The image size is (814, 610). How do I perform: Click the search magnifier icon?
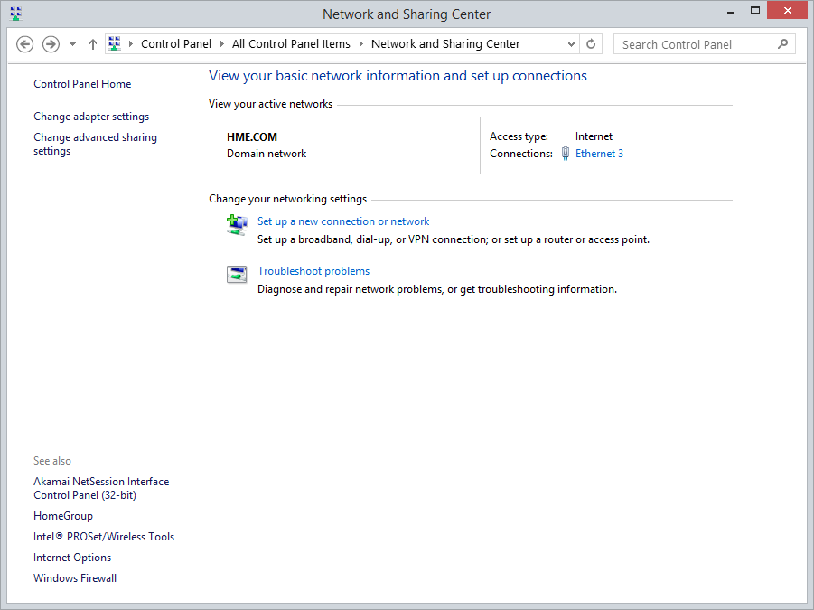pos(782,44)
